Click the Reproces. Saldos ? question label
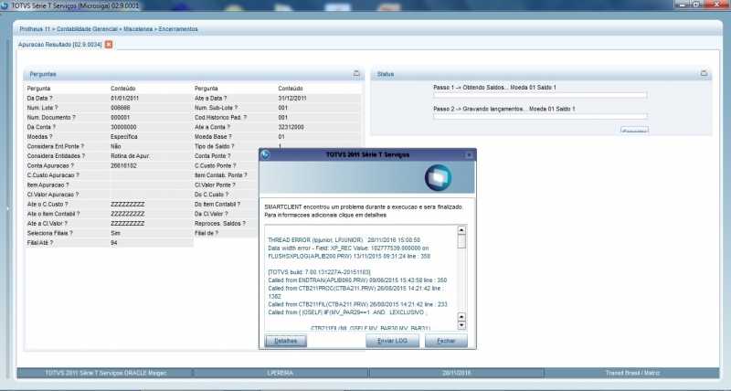731x391 pixels. click(x=220, y=224)
